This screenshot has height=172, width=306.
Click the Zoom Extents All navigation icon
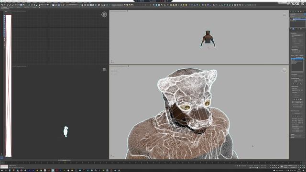pyautogui.click(x=304, y=166)
